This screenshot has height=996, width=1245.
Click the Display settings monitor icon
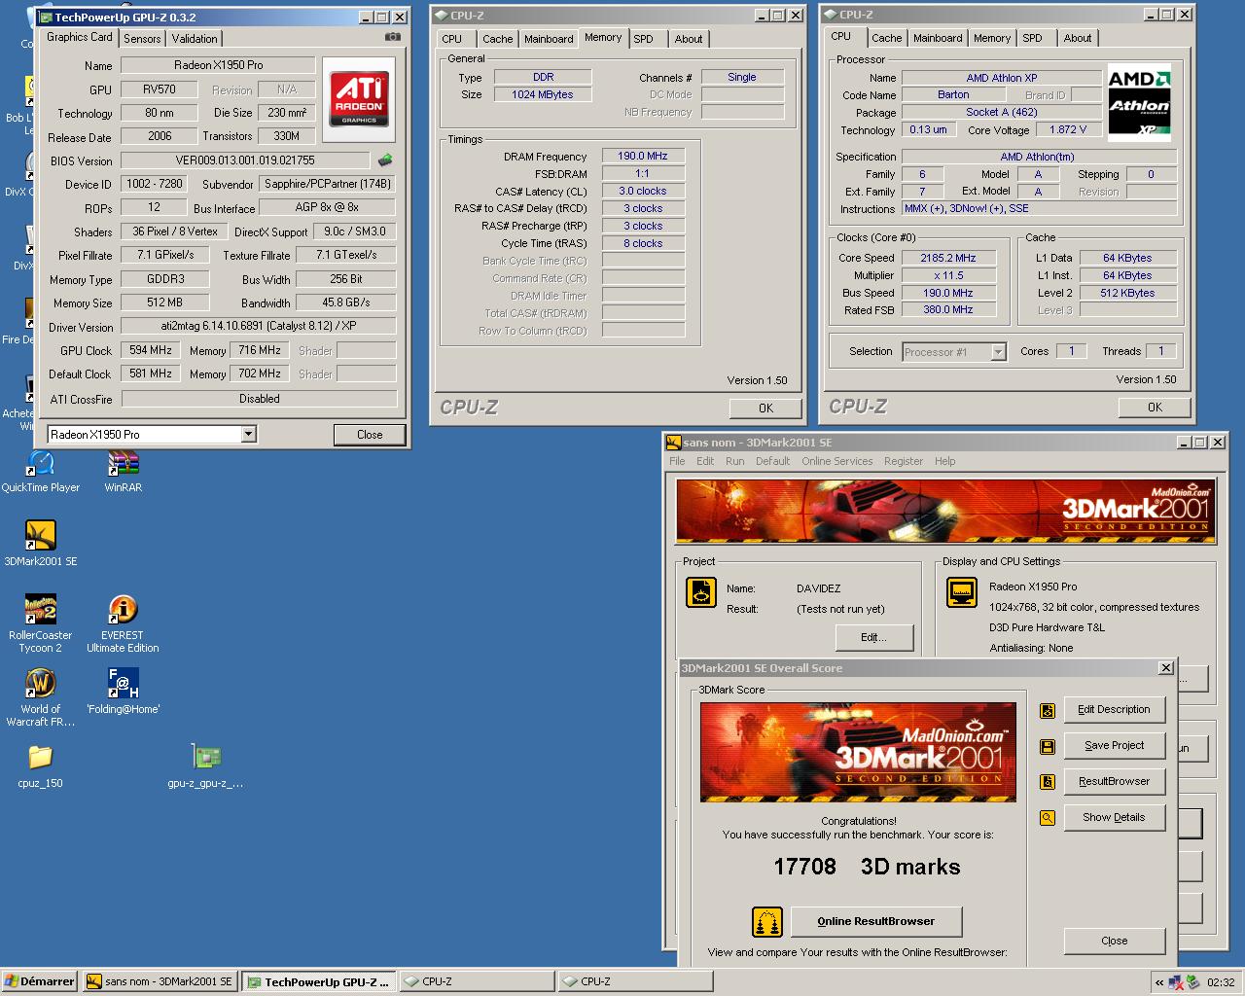click(962, 592)
